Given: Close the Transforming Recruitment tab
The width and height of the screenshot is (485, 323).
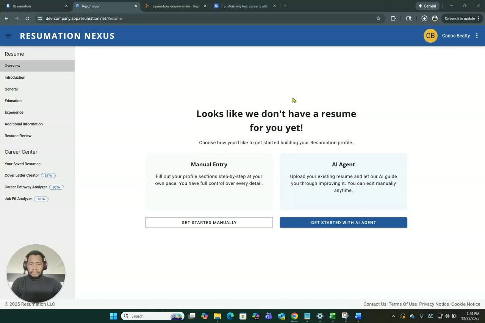Looking at the screenshot, I should (x=274, y=6).
